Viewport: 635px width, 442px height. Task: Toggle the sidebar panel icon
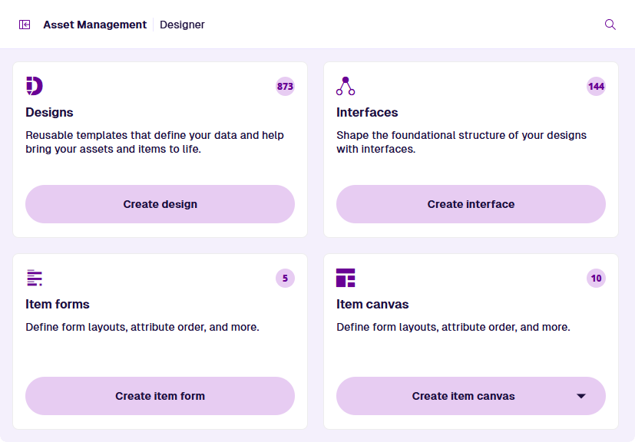pos(25,25)
